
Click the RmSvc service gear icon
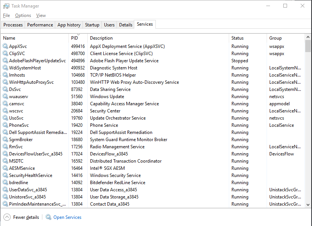point(5,146)
